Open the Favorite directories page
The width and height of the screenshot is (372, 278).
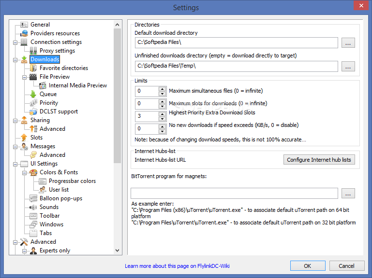pos(64,68)
